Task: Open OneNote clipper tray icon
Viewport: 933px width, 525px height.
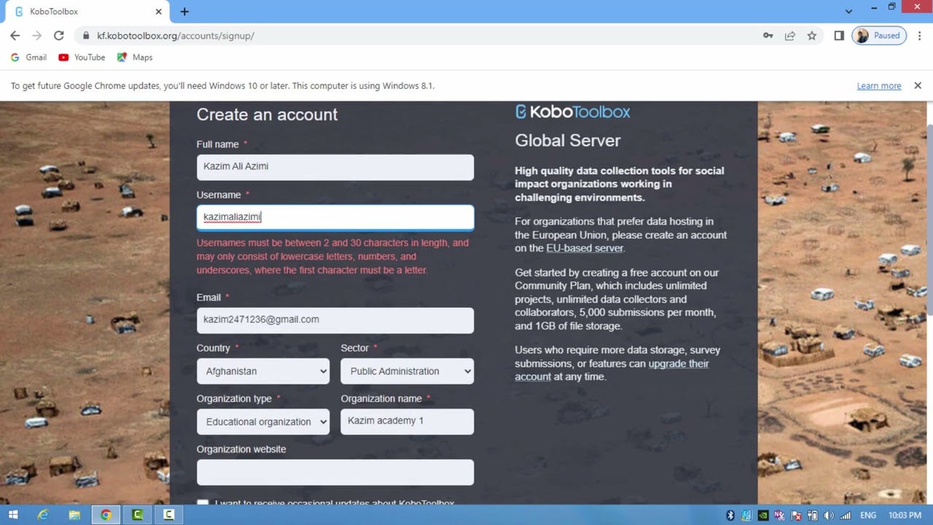Action: pos(779,516)
